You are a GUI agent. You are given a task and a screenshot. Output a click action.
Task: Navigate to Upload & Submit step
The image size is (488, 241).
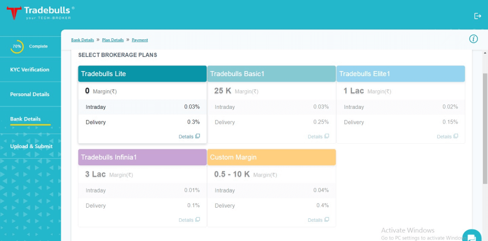(x=31, y=146)
